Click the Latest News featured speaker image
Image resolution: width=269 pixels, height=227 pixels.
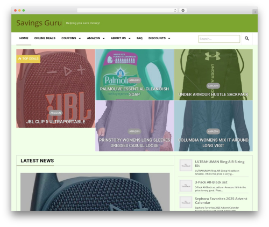click(95, 192)
